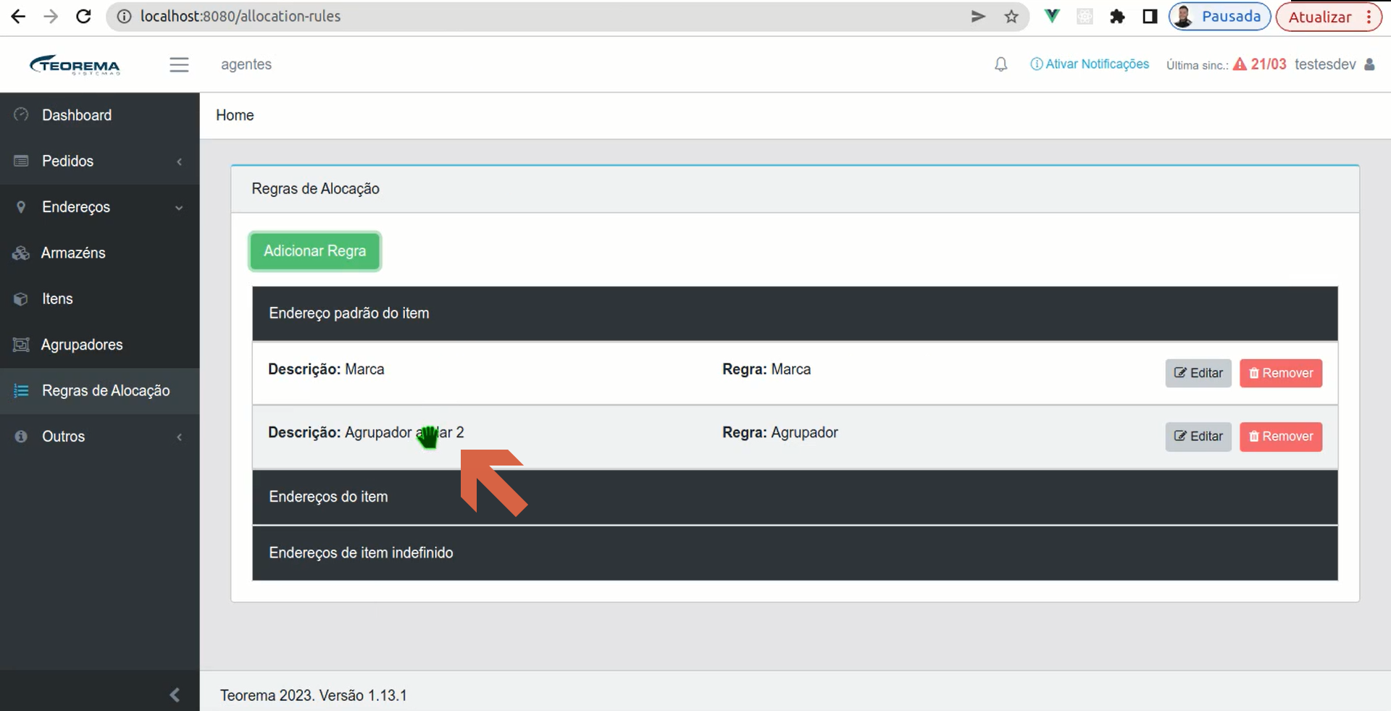The image size is (1391, 711).
Task: Click the 21/03 last sync date
Action: coord(1269,64)
